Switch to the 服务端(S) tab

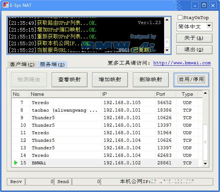(52, 65)
